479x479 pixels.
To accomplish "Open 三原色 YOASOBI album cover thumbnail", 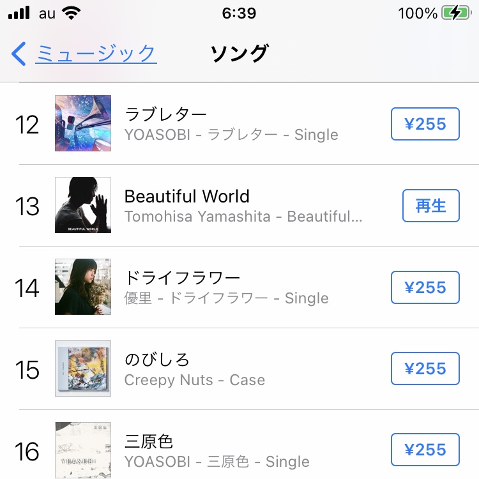I will coord(83,450).
